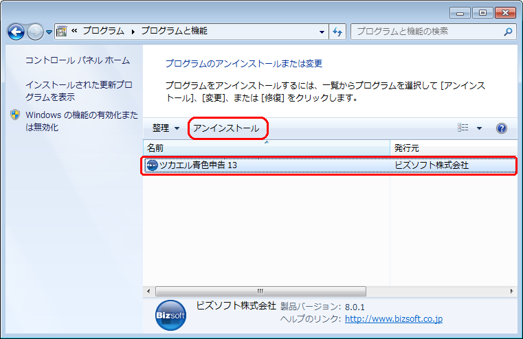523x339 pixels.
Task: Change view with the view icon
Action: tap(463, 128)
